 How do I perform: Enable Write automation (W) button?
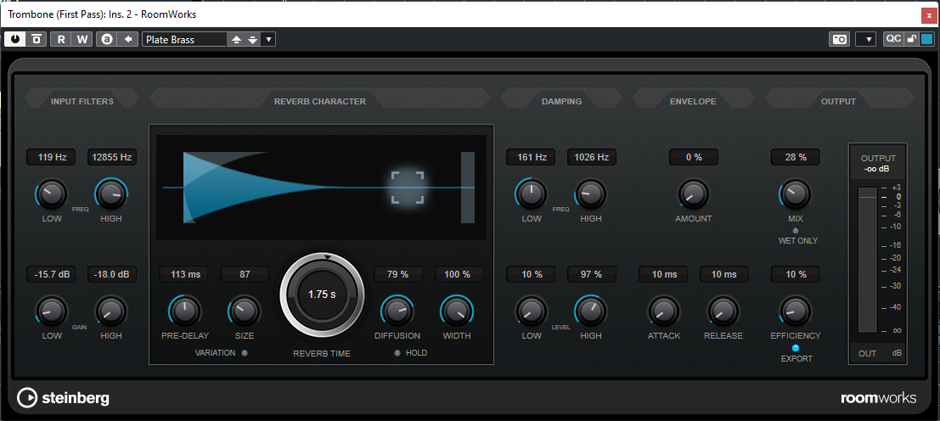pos(82,39)
